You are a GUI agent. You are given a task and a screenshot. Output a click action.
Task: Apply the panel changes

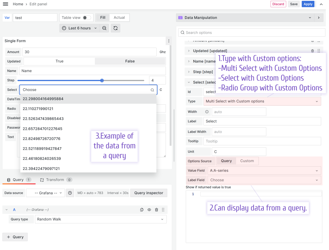308,4
